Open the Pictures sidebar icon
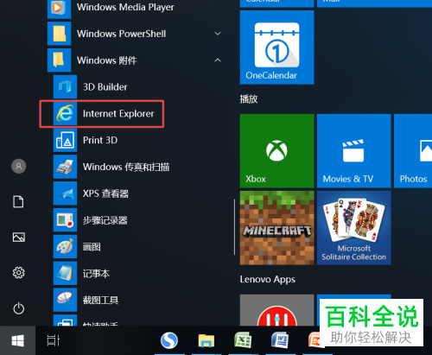This screenshot has height=355, width=432. click(19, 238)
